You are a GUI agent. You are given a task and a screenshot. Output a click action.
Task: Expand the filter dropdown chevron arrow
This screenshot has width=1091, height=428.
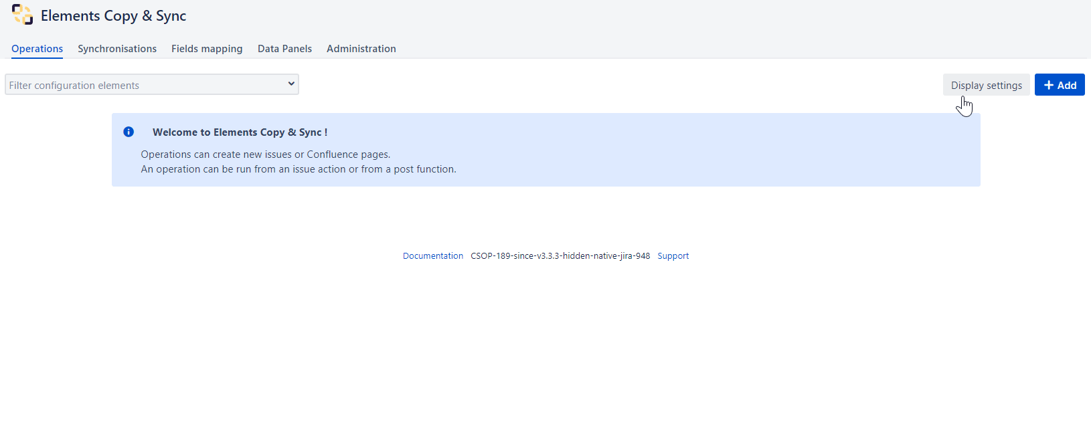click(x=291, y=84)
